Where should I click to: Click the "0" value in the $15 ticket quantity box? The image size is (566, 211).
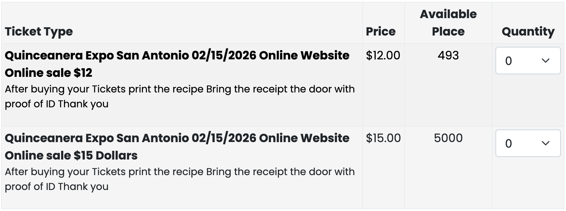click(x=509, y=144)
